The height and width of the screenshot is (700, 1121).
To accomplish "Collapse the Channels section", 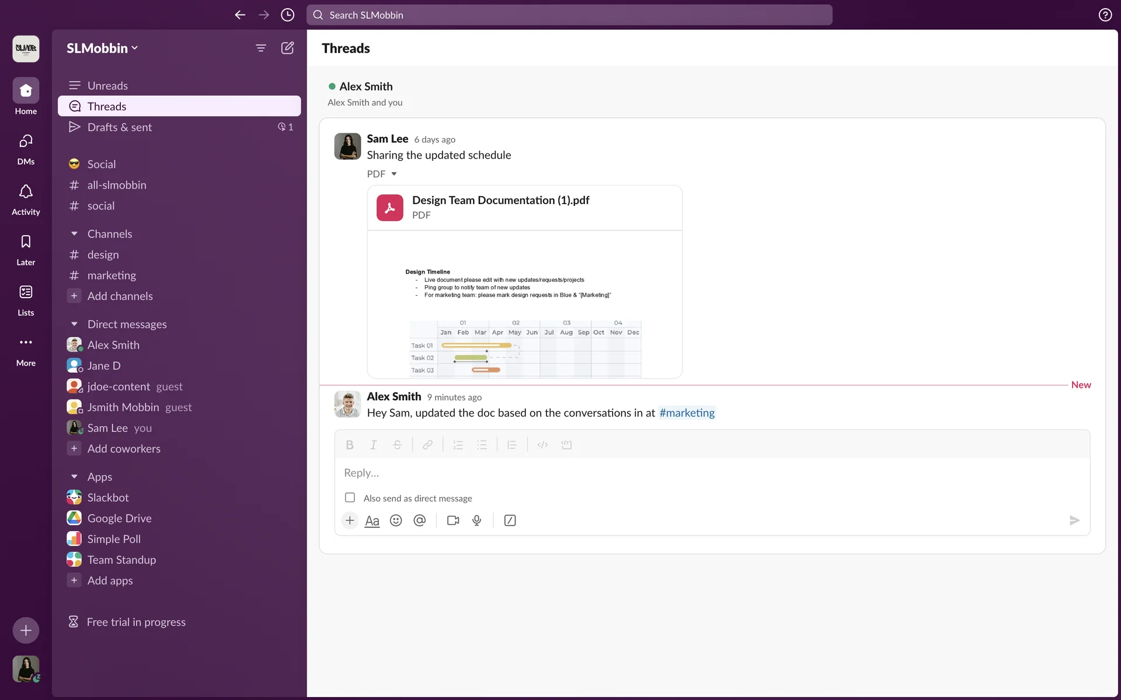I will (74, 234).
